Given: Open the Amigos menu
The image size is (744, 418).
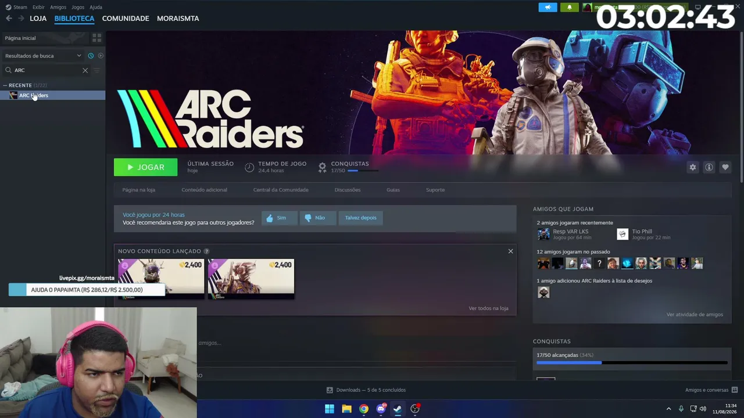Looking at the screenshot, I should click(x=58, y=7).
